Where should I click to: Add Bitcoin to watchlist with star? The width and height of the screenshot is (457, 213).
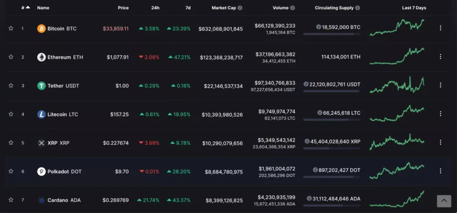click(x=11, y=28)
